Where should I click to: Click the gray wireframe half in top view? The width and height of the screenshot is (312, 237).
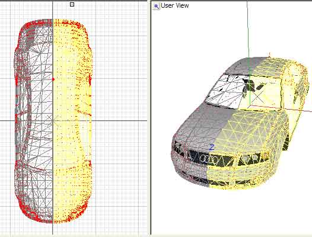tap(33, 121)
